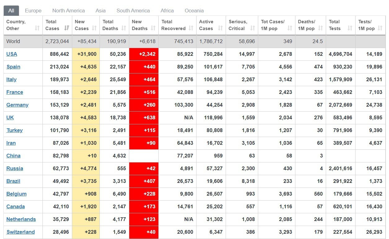Click the Active Cases sort icon

[x=220, y=28]
